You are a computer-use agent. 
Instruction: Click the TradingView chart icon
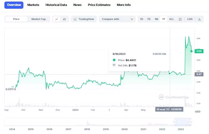pyautogui.click(x=84, y=19)
